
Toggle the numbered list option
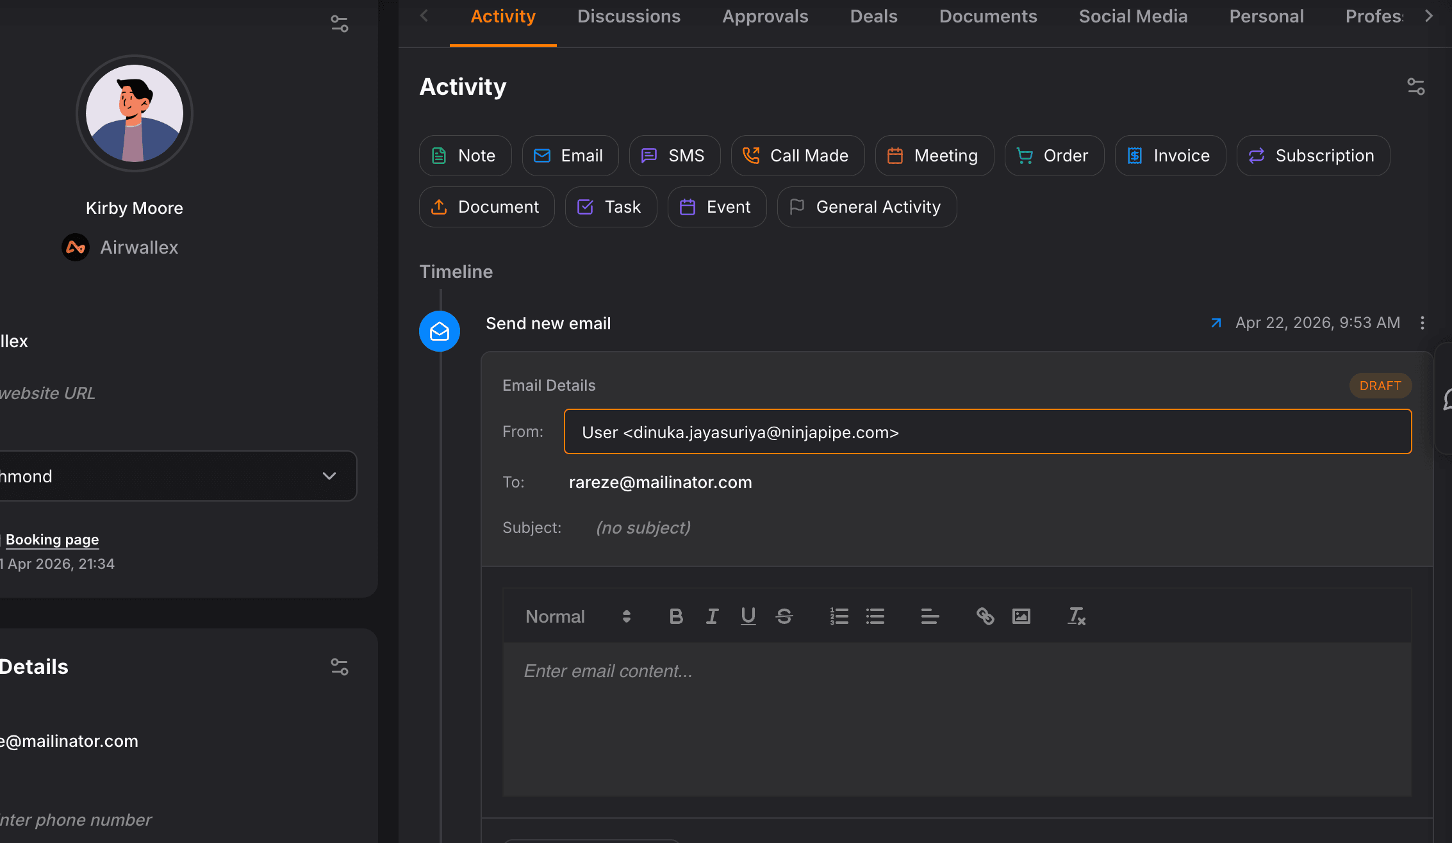[839, 616]
